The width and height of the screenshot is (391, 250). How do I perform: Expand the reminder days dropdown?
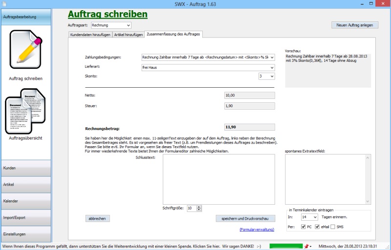tap(314, 217)
